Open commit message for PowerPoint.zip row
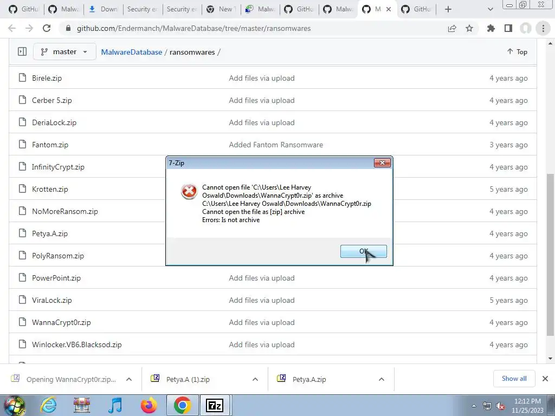 click(262, 278)
